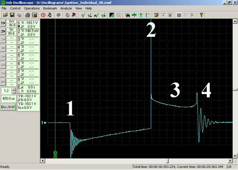Viewport: 238px width, 170px height.
Task: Click the yellow question mark help icon
Action: pos(201,15)
